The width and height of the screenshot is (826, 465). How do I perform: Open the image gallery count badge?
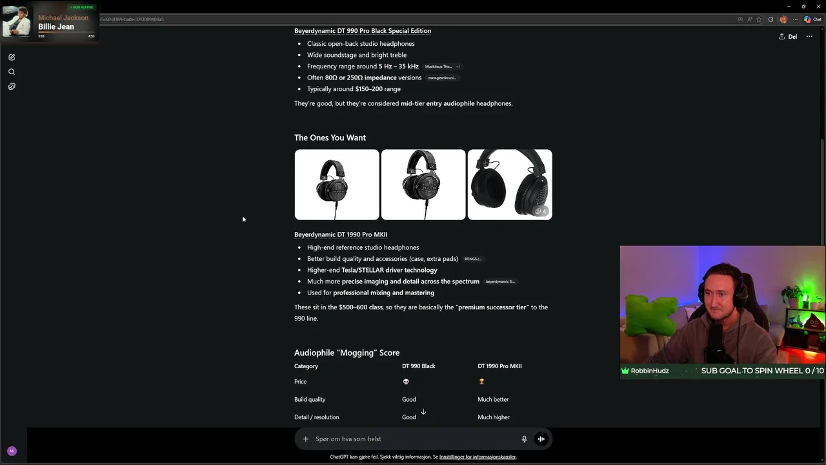click(x=541, y=211)
